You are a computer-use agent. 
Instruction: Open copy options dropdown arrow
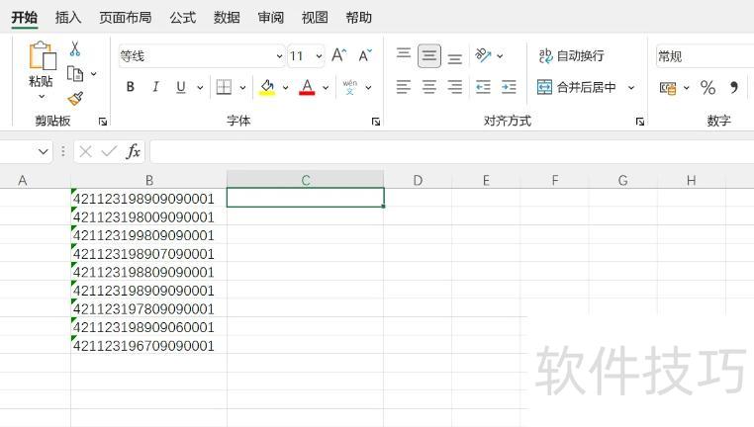pos(94,74)
